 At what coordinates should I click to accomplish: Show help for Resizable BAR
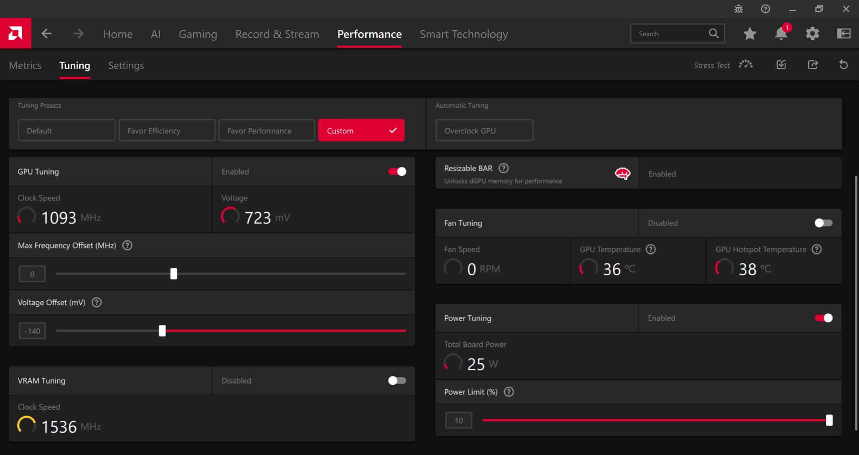coord(504,168)
